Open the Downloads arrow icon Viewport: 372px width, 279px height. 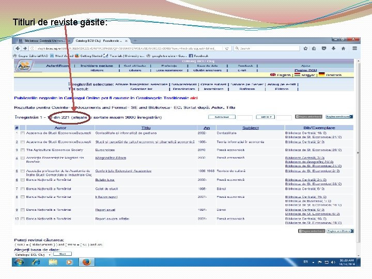click(x=333, y=49)
